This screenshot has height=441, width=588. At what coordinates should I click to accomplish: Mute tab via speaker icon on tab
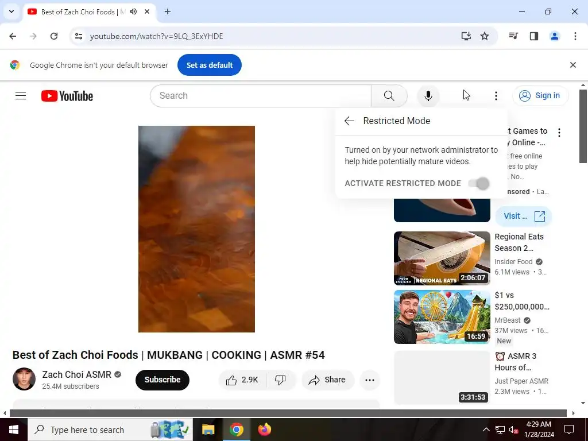click(133, 11)
